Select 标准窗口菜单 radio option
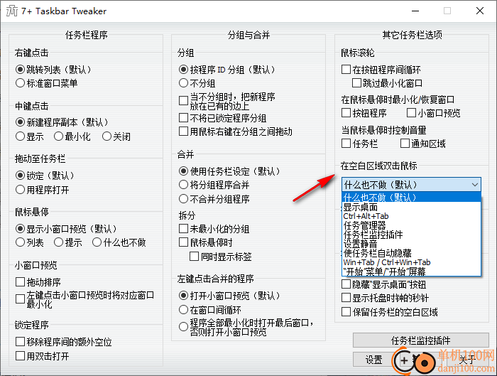 (21, 83)
